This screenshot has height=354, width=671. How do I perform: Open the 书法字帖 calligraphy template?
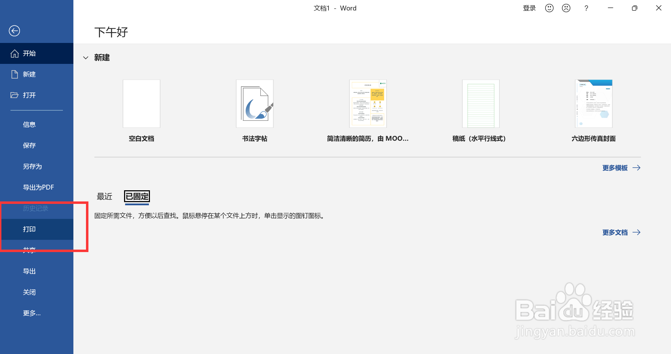[x=254, y=104]
